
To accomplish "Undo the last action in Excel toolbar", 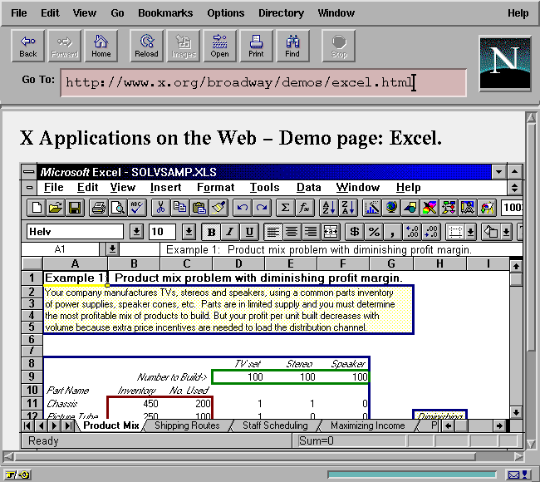I will click(x=242, y=208).
